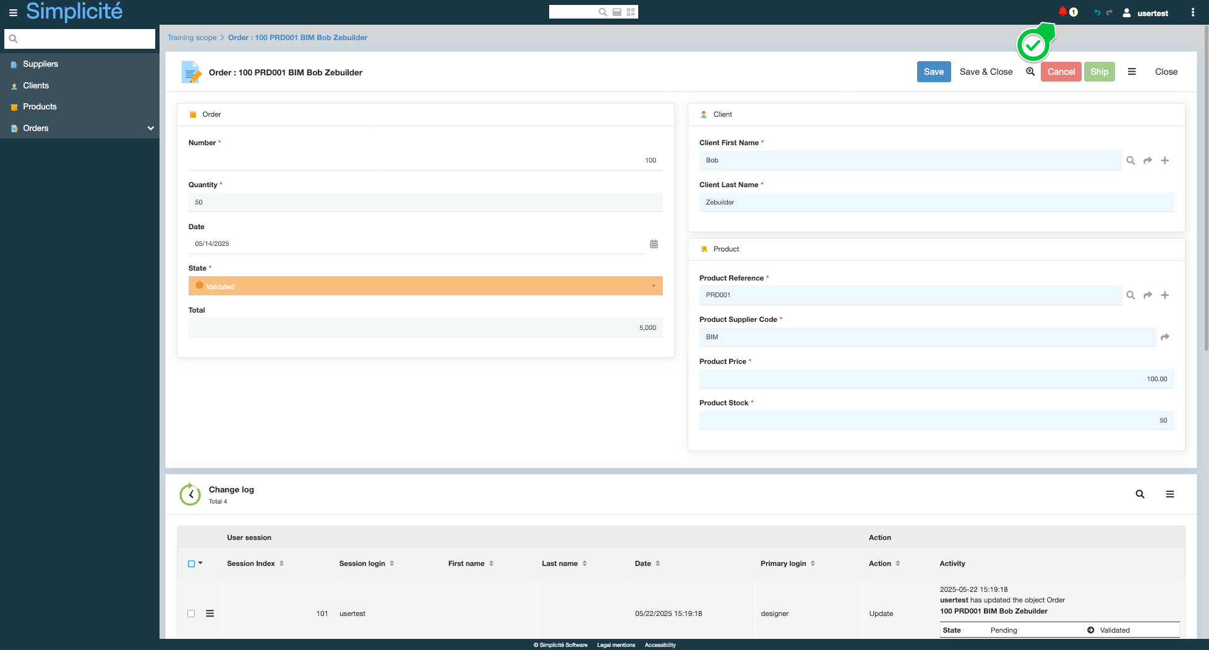Click the undo navigation arrow
This screenshot has height=650, width=1209.
click(1097, 12)
